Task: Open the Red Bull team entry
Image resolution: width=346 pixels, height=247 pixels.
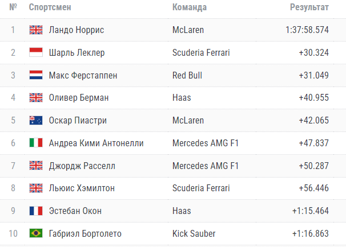Action: 187,75
